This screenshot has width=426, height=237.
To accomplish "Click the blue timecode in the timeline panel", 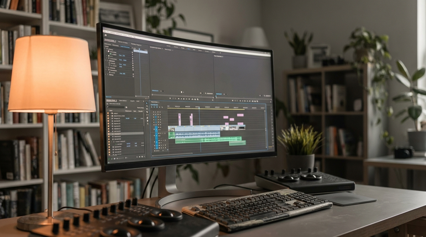I will tap(154, 105).
